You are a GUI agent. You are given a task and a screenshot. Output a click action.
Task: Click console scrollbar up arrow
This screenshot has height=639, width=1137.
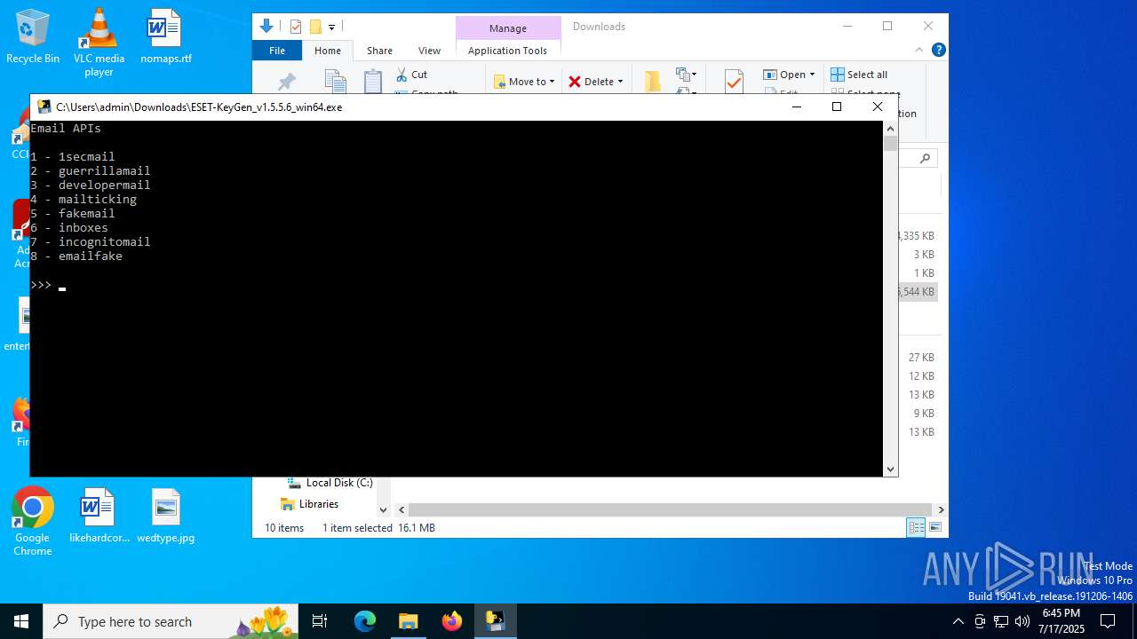[x=890, y=129]
